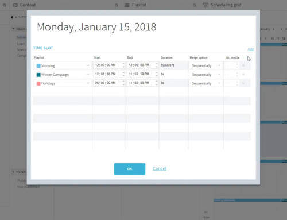
Task: Click search icon left of Content tab
Action: click(x=5, y=5)
